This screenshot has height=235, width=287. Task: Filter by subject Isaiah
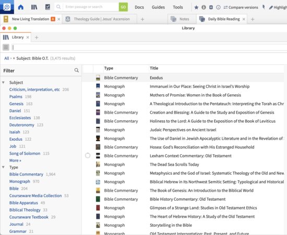pyautogui.click(x=15, y=132)
